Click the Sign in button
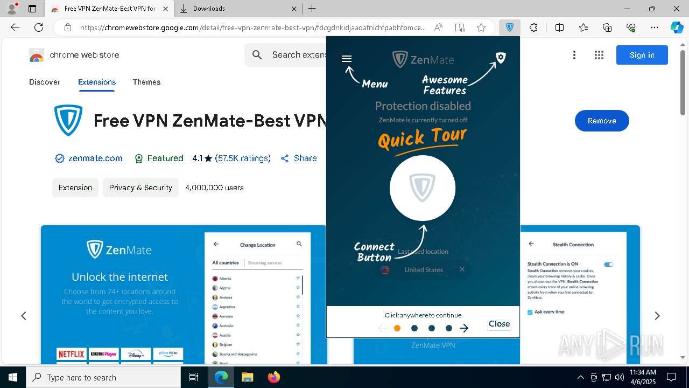This screenshot has height=388, width=689. coord(642,55)
